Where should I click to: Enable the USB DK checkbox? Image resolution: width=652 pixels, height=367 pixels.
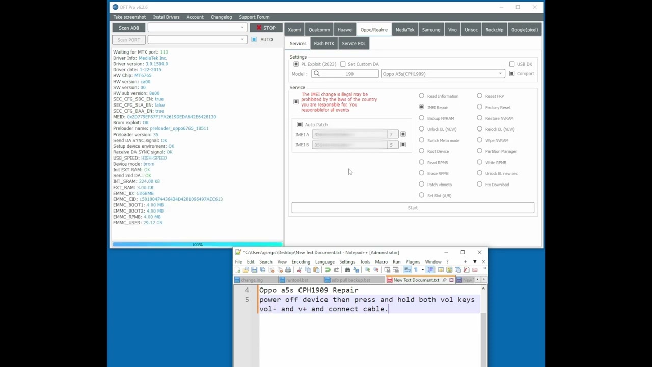coord(512,64)
